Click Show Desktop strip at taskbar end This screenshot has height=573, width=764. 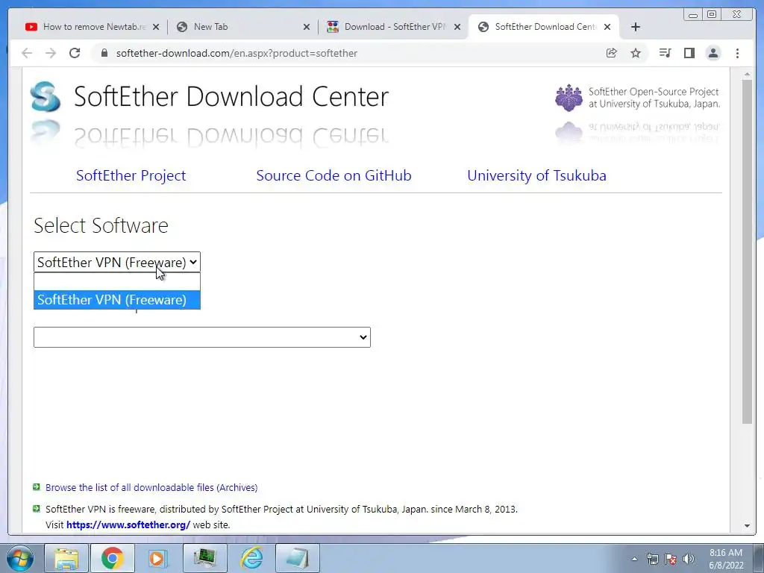[759, 558]
